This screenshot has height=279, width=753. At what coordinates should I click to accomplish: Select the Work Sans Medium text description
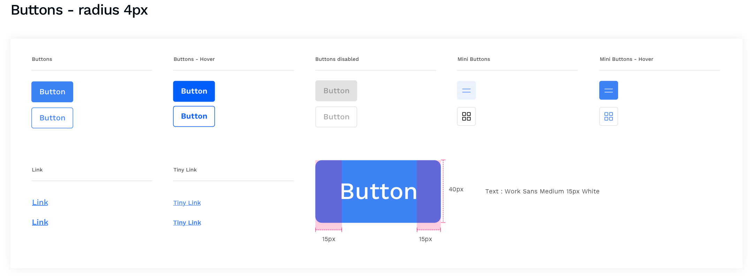(x=542, y=191)
